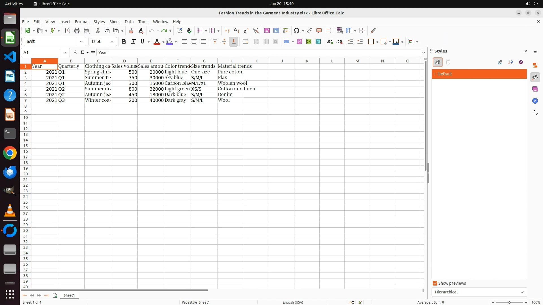Open the Hierarchical styles filter dropdown
This screenshot has height=305, width=543.
pos(479,292)
